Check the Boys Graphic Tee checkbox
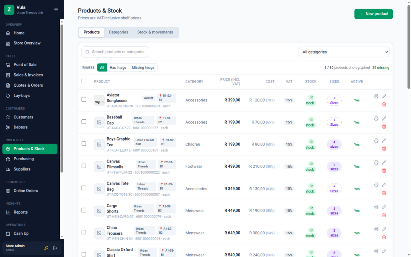Screen dimensions: 411x257 click(84, 144)
